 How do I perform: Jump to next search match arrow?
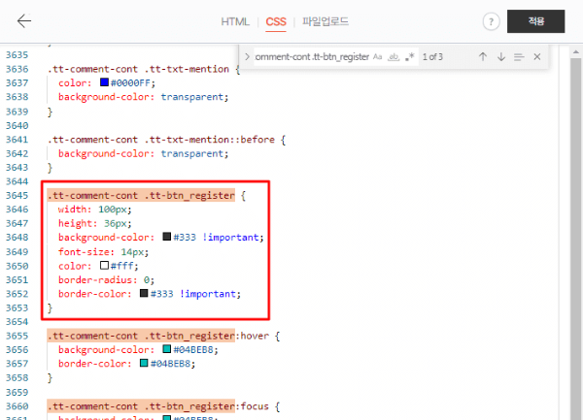click(501, 57)
